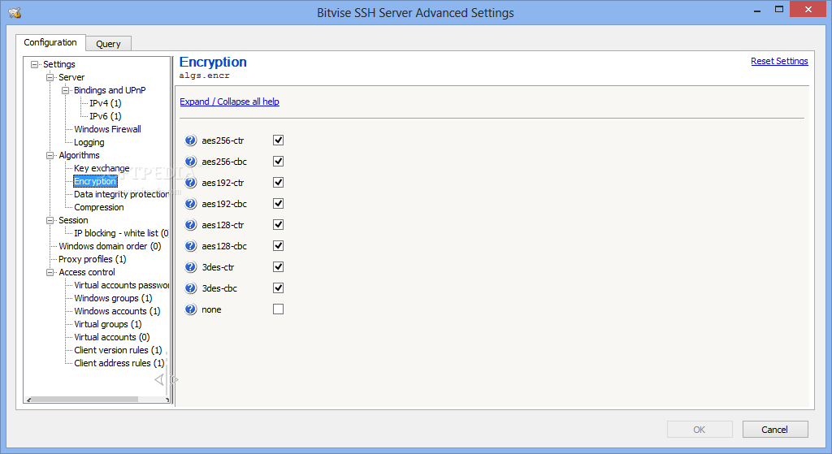The image size is (832, 454).
Task: Click the Bitvise app icon in title bar
Action: [15, 12]
